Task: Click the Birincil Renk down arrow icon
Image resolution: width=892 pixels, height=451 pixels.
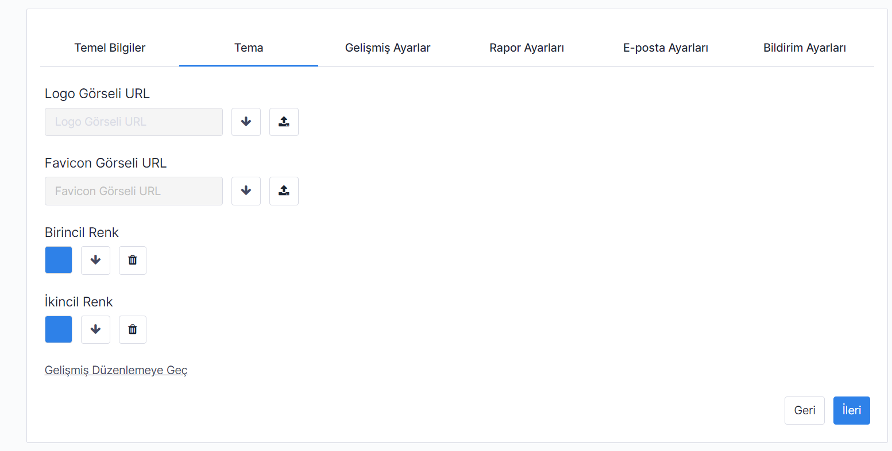Action: tap(95, 261)
